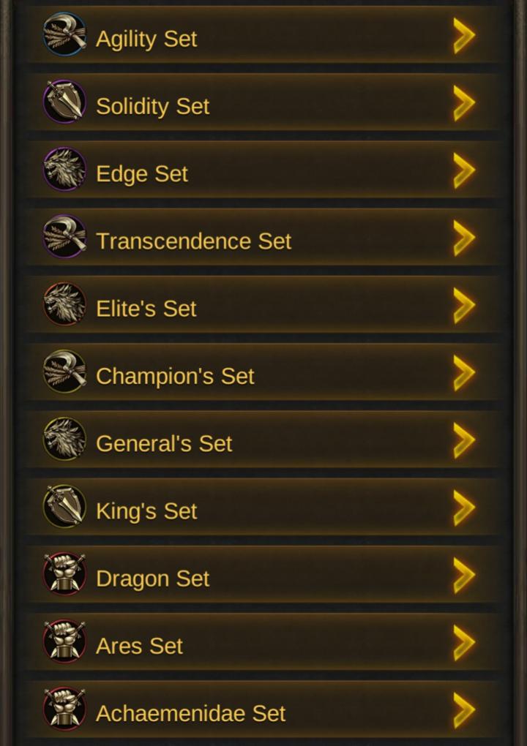Expand the Agility Set details chevron
527x746 pixels.
[x=463, y=34]
